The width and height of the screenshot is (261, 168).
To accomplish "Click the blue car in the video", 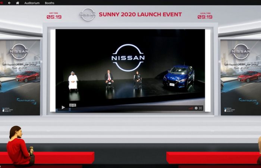I will (x=179, y=76).
